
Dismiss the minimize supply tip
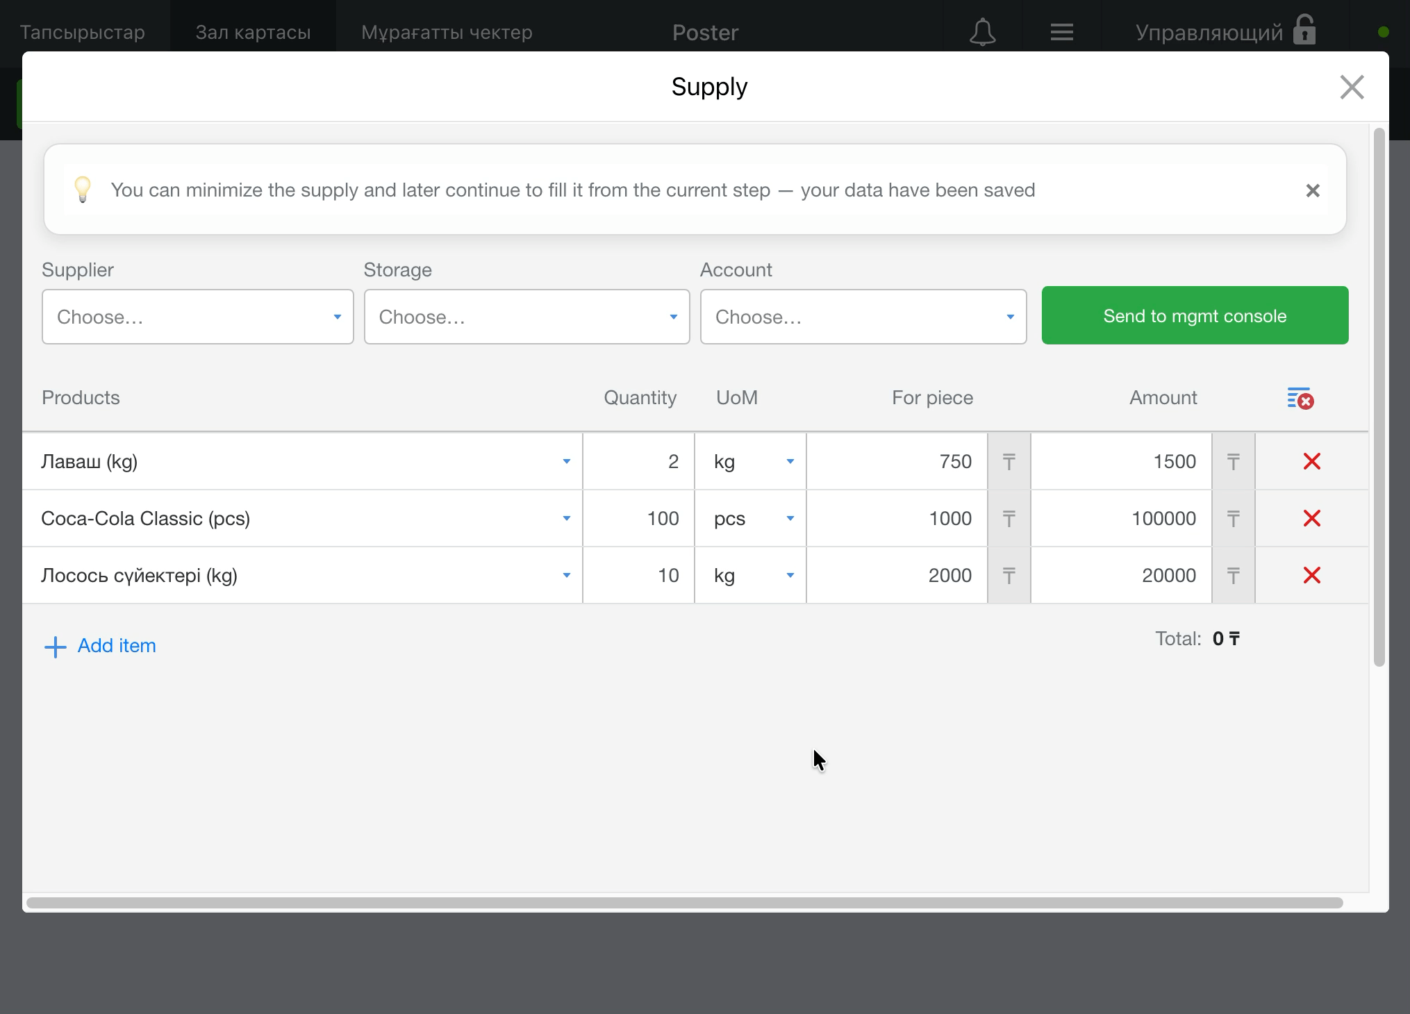point(1313,190)
